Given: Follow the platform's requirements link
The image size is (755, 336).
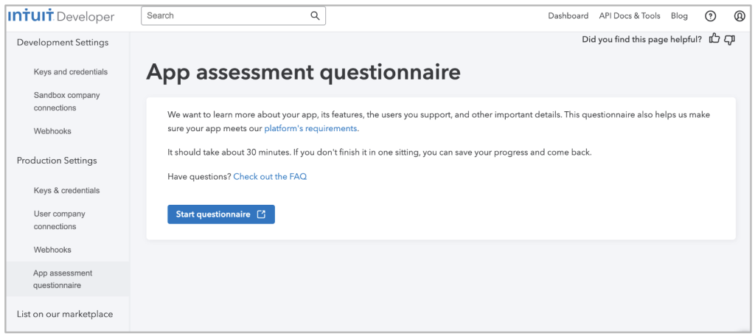Looking at the screenshot, I should point(310,128).
